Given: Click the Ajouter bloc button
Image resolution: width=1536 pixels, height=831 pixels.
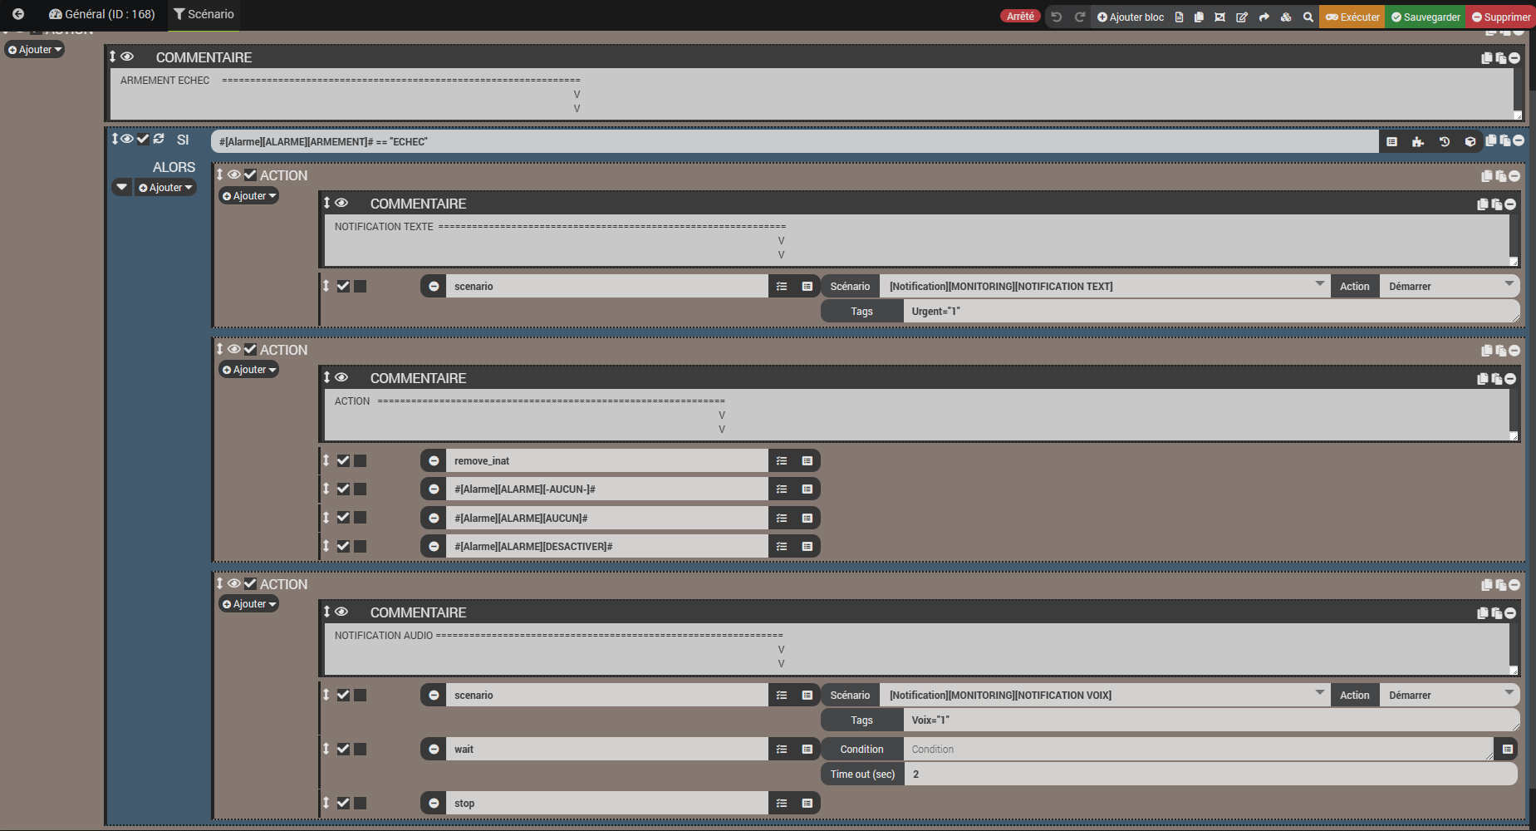Looking at the screenshot, I should 1131,17.
